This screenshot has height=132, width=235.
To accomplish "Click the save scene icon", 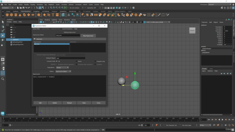I will (23, 8).
